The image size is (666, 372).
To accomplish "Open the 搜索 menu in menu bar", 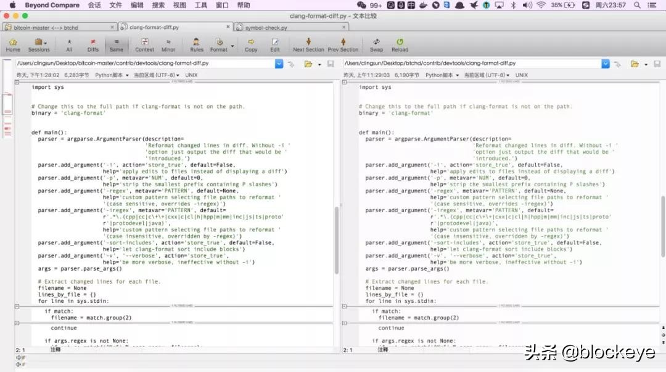I will [x=158, y=5].
